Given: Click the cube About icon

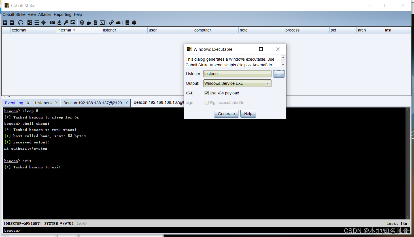Looking at the screenshot, I should (x=134, y=22).
